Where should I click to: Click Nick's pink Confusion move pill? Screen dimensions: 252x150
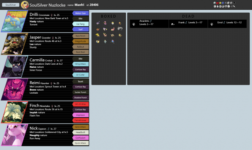(80, 137)
